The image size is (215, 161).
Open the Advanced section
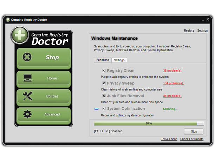44,115
